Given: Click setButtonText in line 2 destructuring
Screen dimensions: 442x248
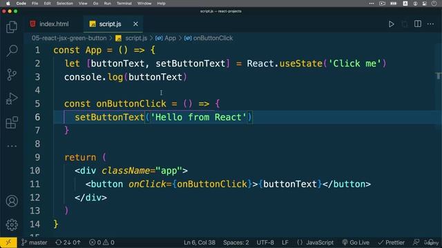Looking at the screenshot, I should 191,63.
